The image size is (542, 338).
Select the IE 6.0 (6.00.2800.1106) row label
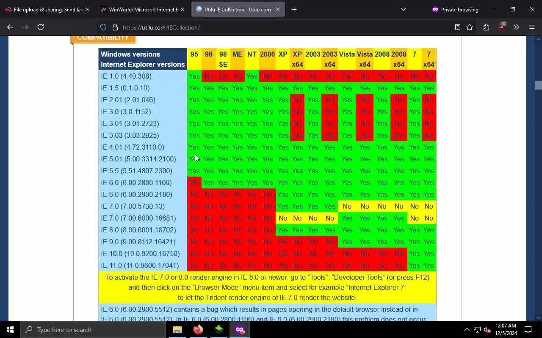tap(136, 183)
